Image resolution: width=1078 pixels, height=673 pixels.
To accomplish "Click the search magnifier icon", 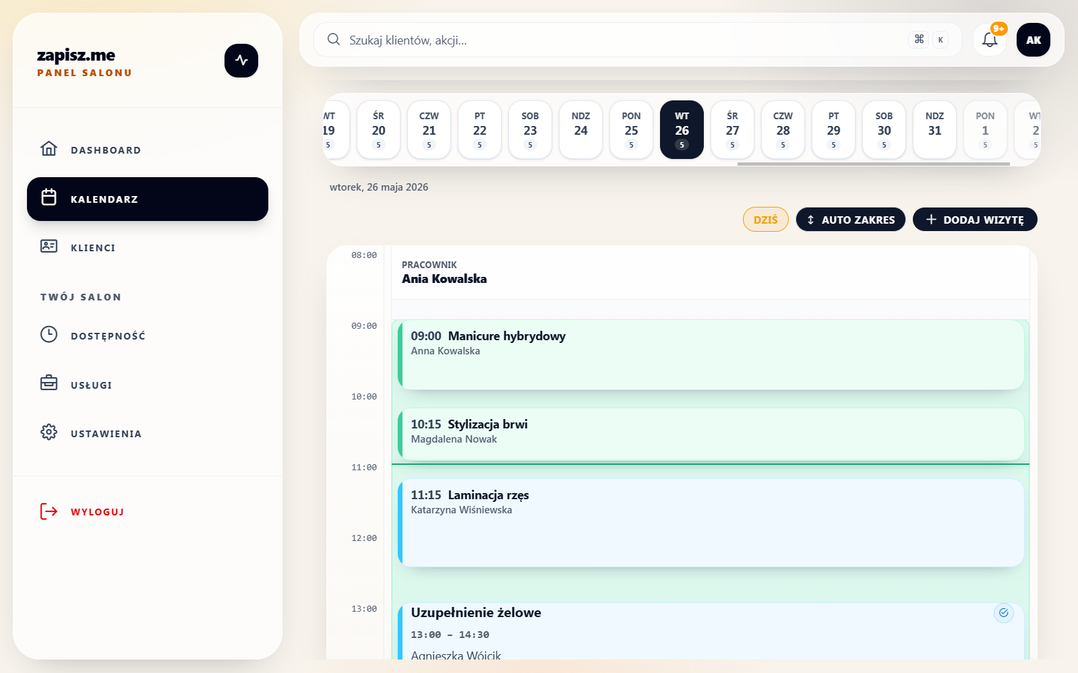I will point(334,40).
